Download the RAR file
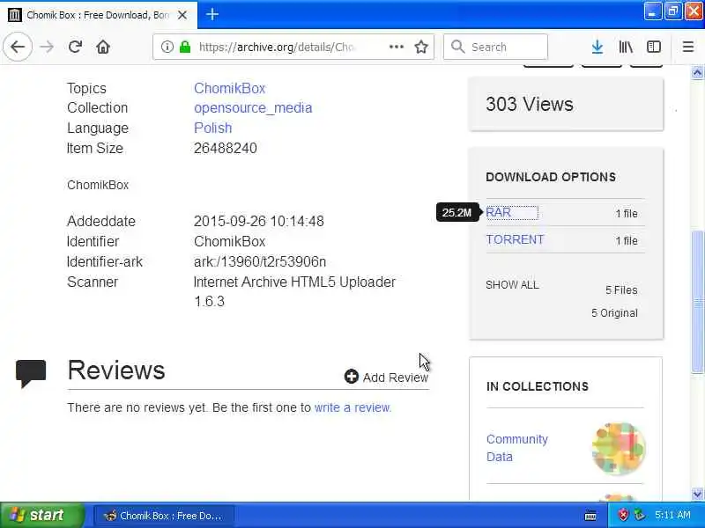The image size is (705, 528). click(499, 212)
